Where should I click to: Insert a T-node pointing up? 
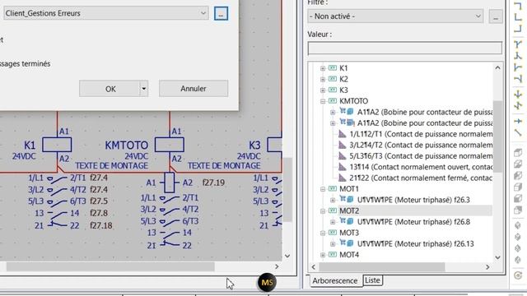click(518, 56)
